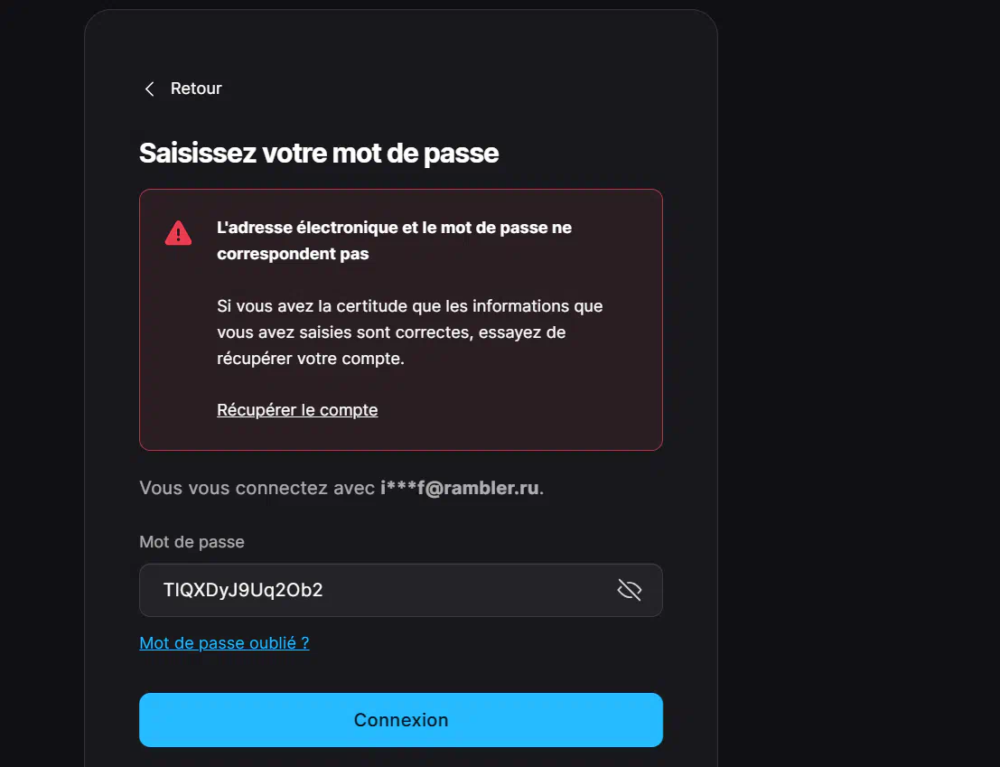
Task: Click the word correspondent pas in the error
Action: (x=293, y=254)
